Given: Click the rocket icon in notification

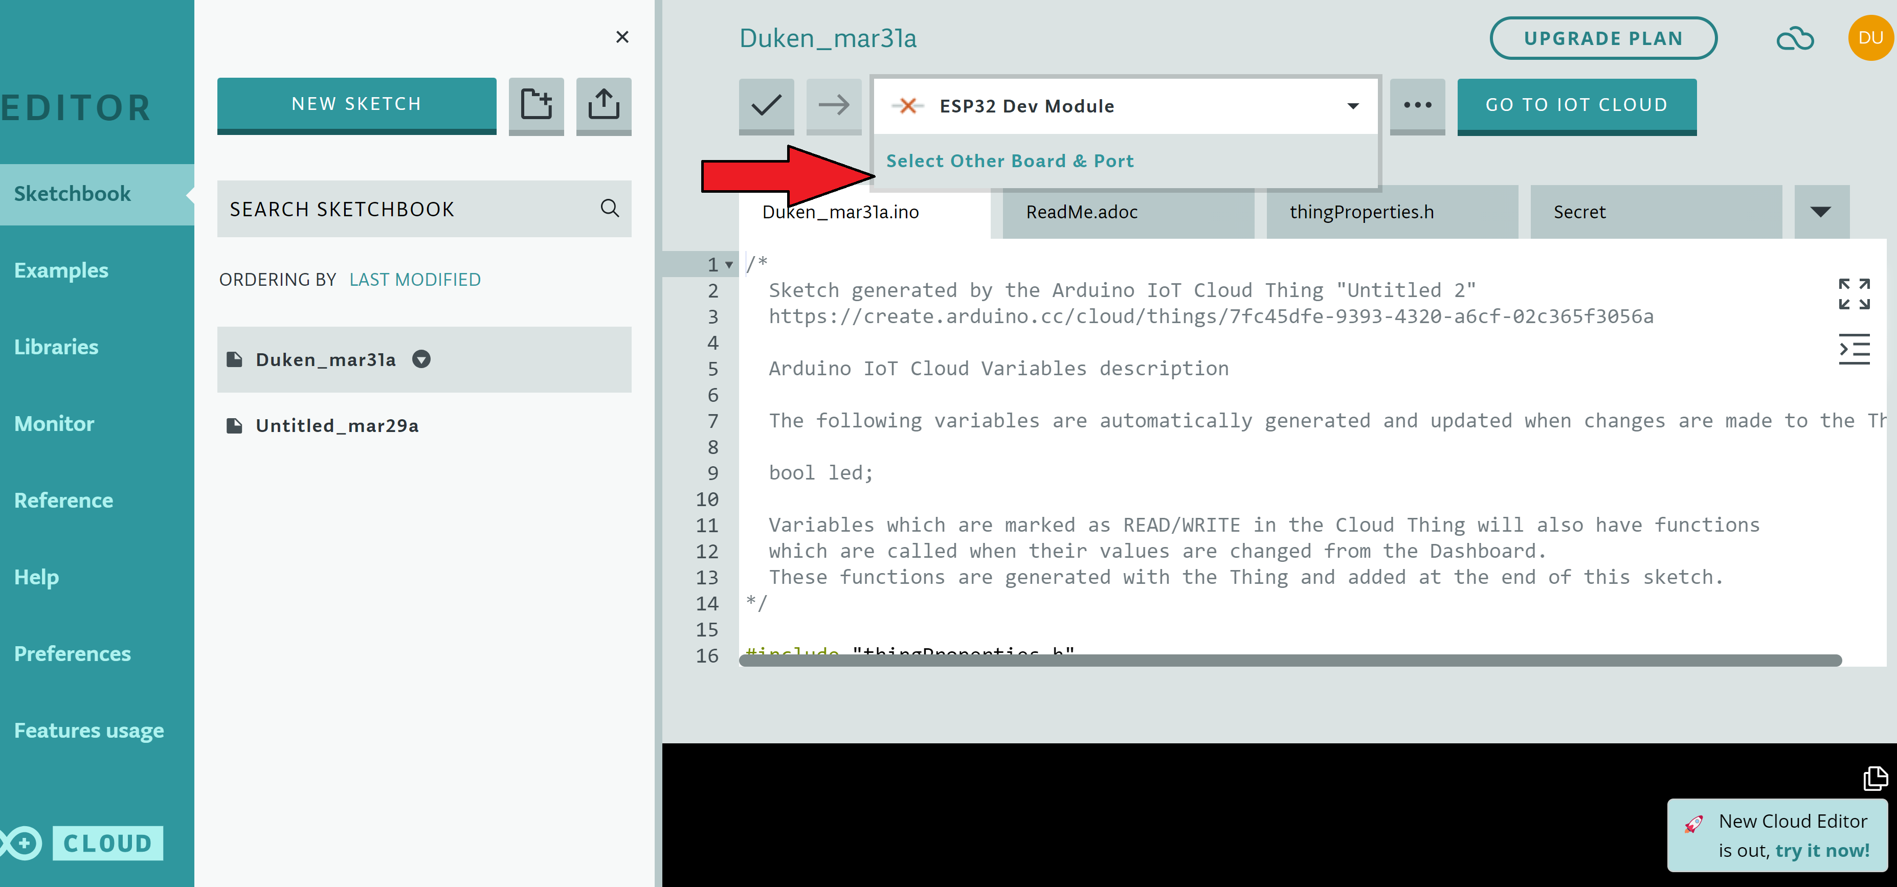Looking at the screenshot, I should pyautogui.click(x=1693, y=824).
